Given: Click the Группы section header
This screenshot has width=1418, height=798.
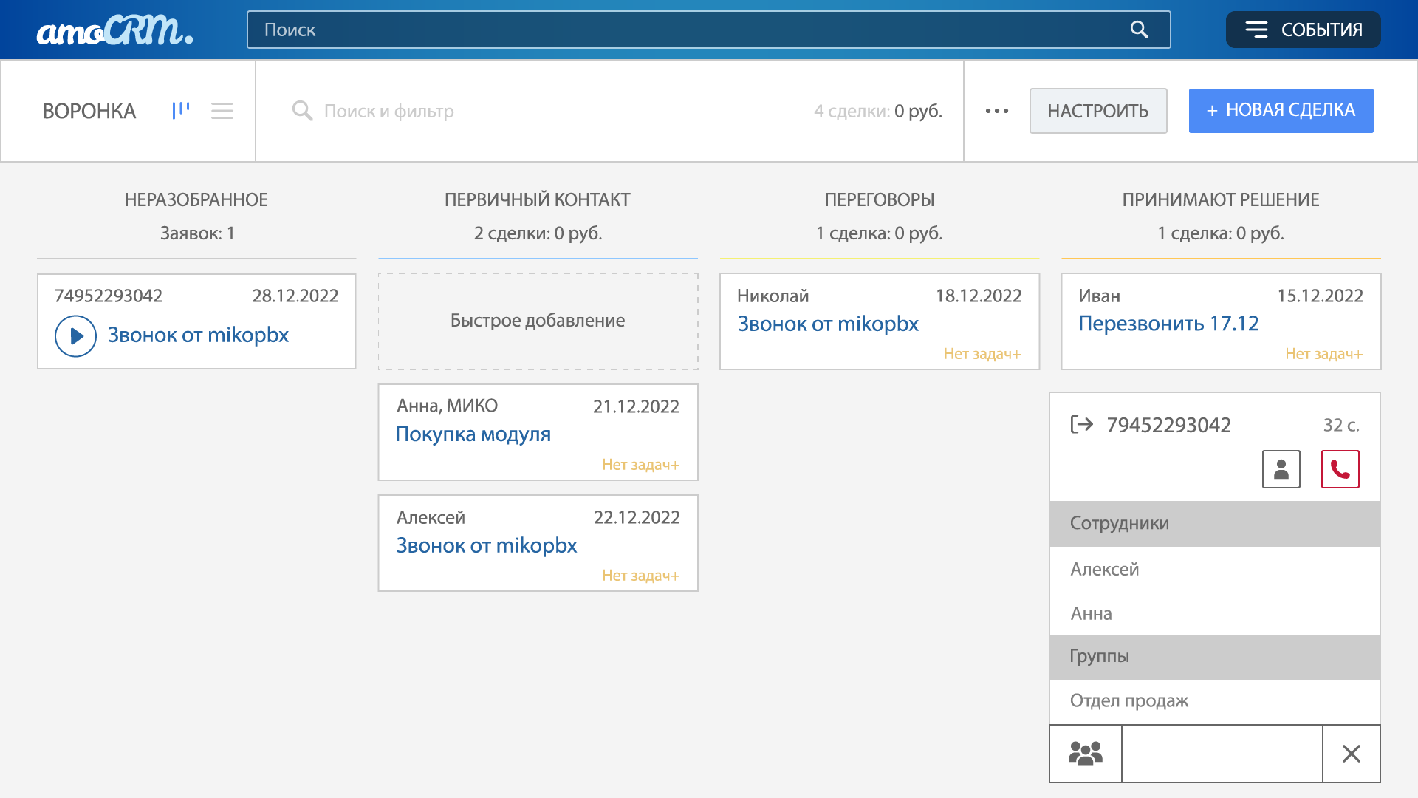Looking at the screenshot, I should click(x=1215, y=657).
